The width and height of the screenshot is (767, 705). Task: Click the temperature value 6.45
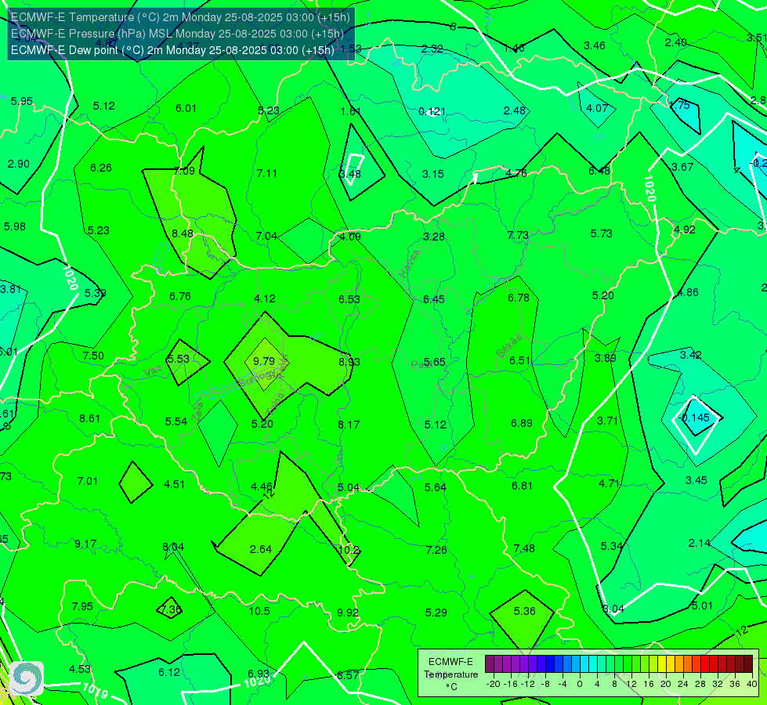[x=434, y=299]
